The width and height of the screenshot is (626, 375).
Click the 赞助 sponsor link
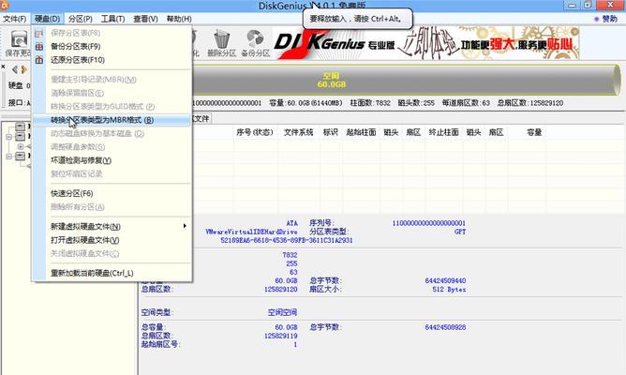pyautogui.click(x=606, y=19)
